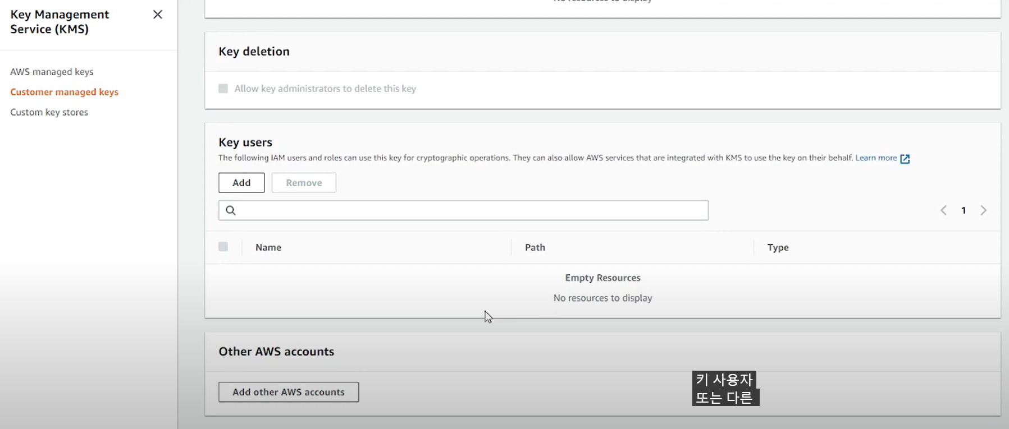The image size is (1009, 429).
Task: Open the Learn more link
Action: (x=876, y=158)
